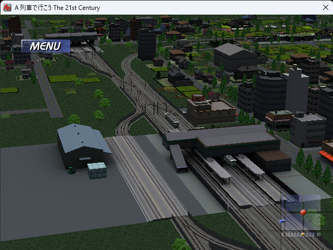Select the train stopped at station platform
The height and width of the screenshot is (250, 333).
click(229, 159)
